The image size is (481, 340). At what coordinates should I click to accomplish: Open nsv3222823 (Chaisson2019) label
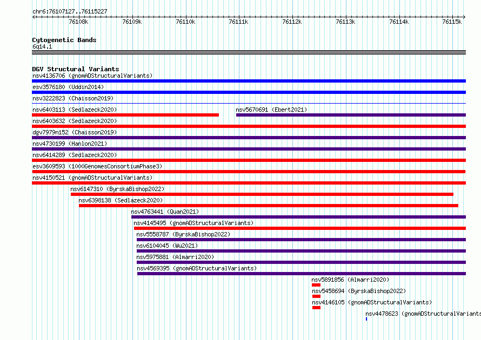[x=73, y=98]
